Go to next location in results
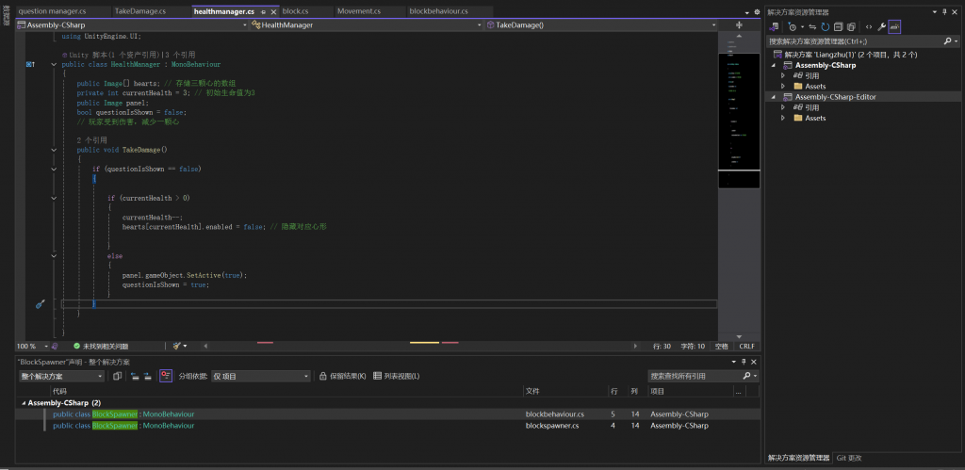965x470 pixels. point(148,376)
